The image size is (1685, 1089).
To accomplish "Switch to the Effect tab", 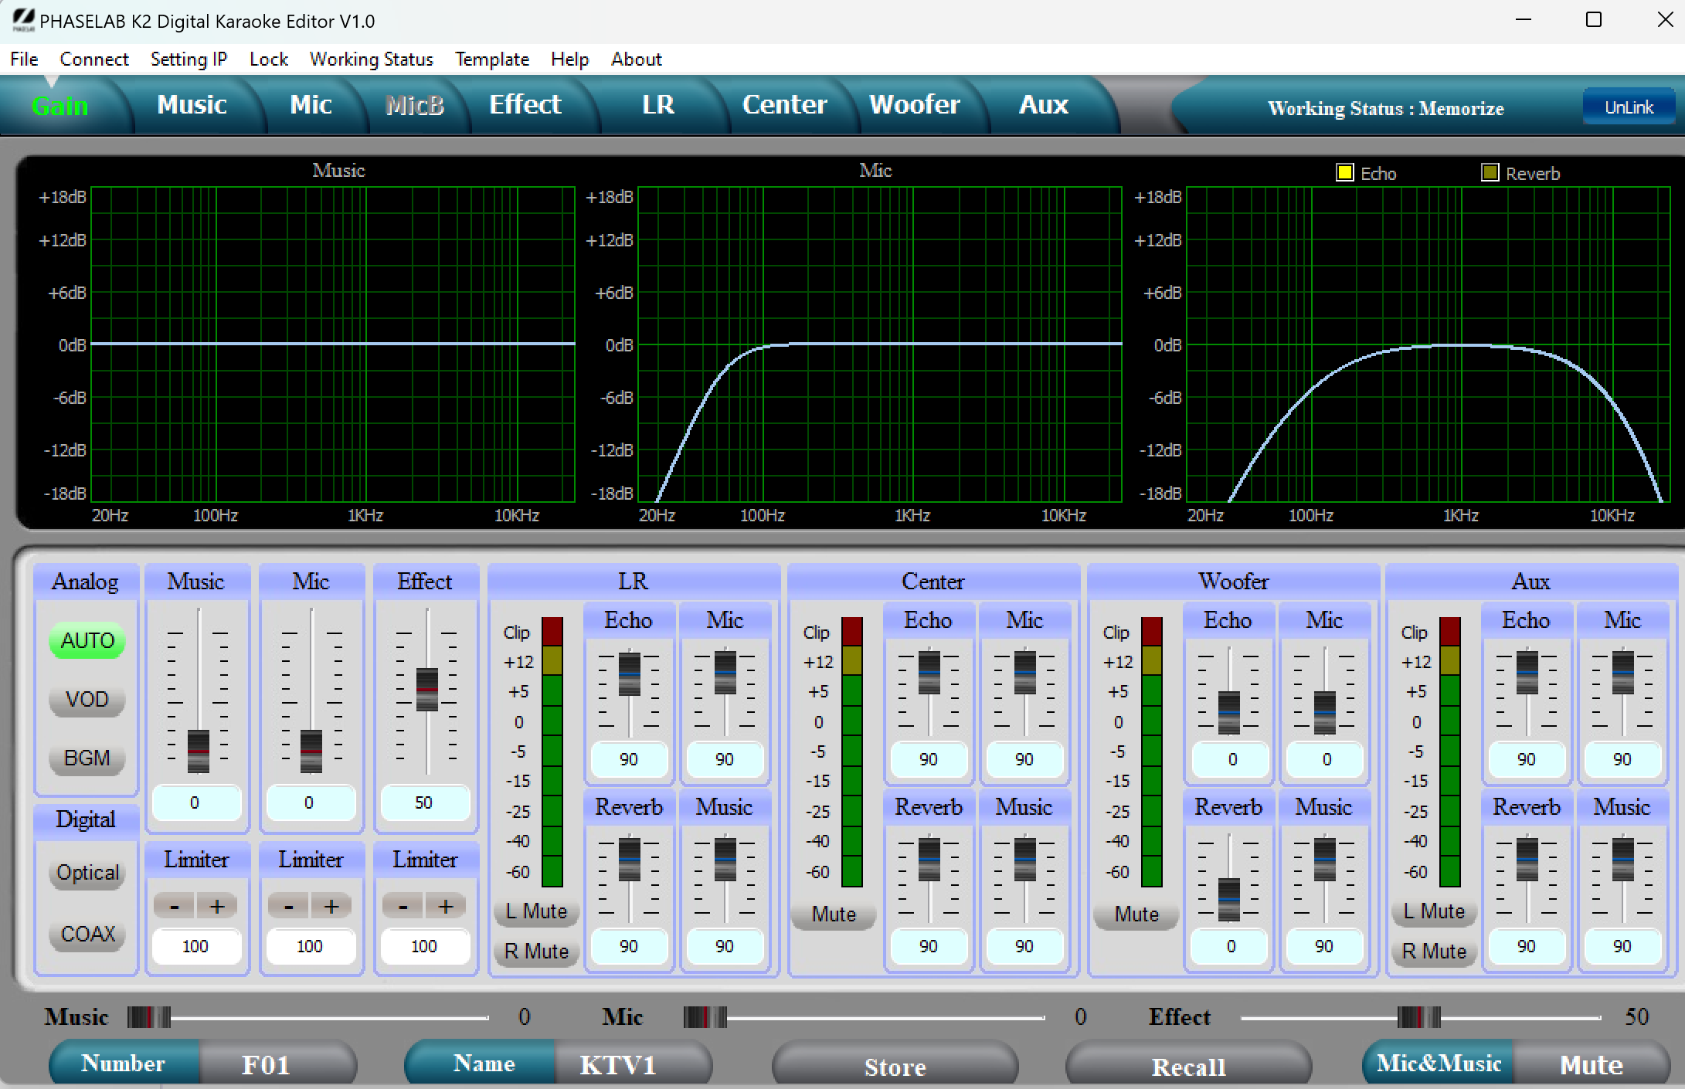I will [x=525, y=105].
